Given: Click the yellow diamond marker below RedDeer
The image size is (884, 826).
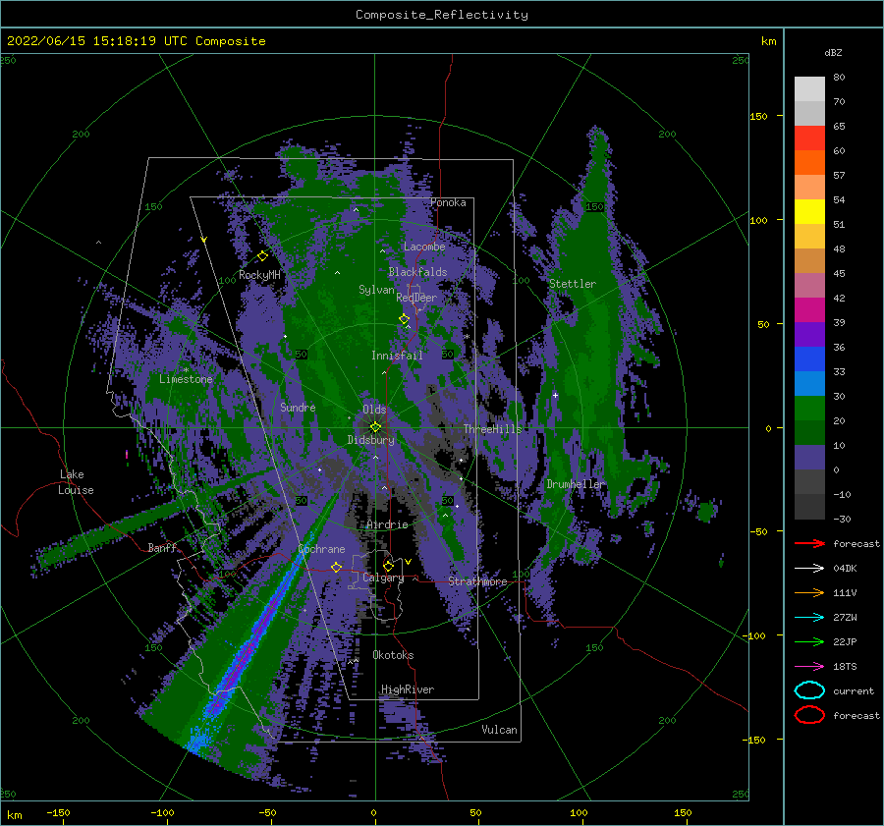Looking at the screenshot, I should 404,319.
